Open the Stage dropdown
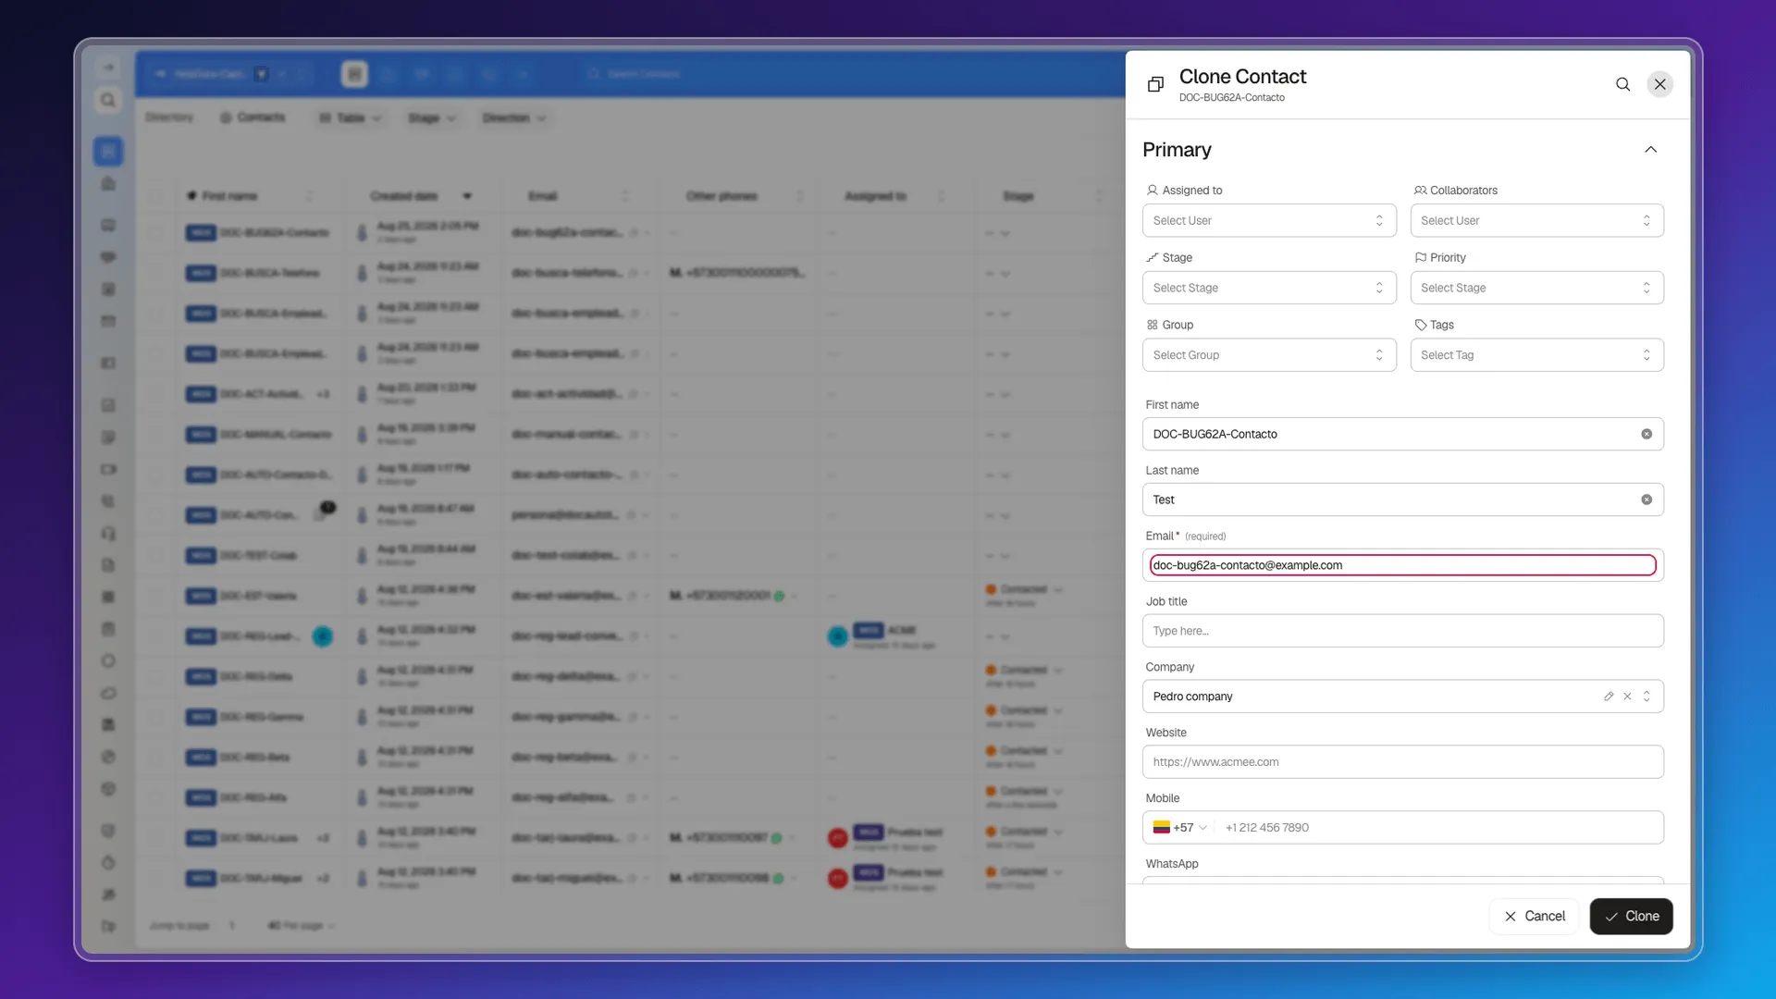 [1269, 288]
